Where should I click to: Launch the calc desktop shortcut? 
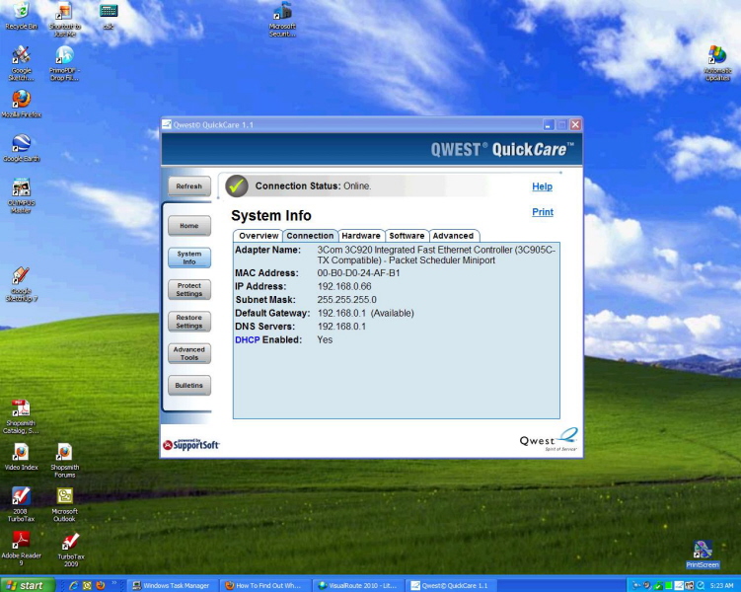(x=109, y=16)
